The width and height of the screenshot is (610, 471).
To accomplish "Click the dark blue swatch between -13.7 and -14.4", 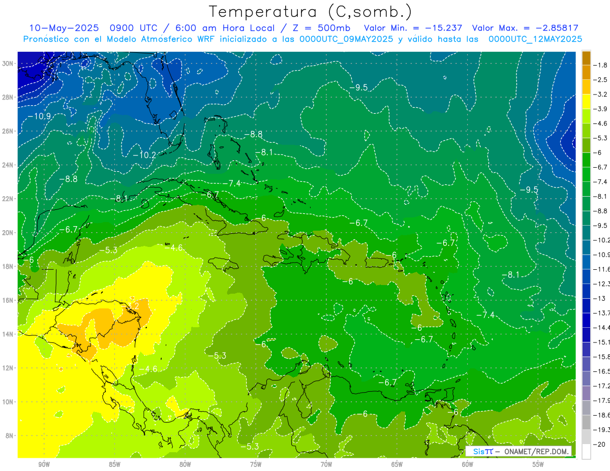I will click(586, 320).
